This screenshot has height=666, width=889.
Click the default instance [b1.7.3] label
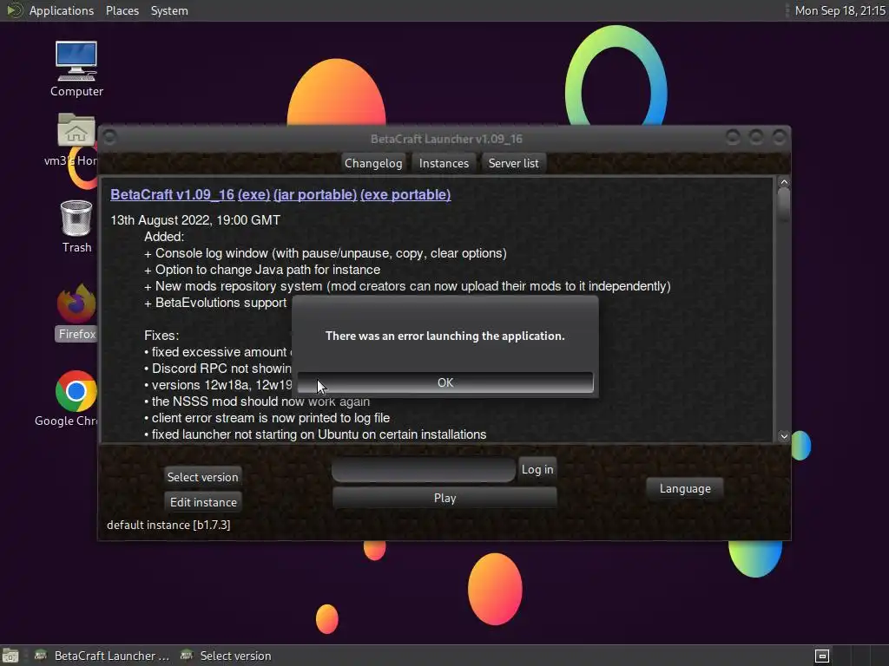coord(168,525)
